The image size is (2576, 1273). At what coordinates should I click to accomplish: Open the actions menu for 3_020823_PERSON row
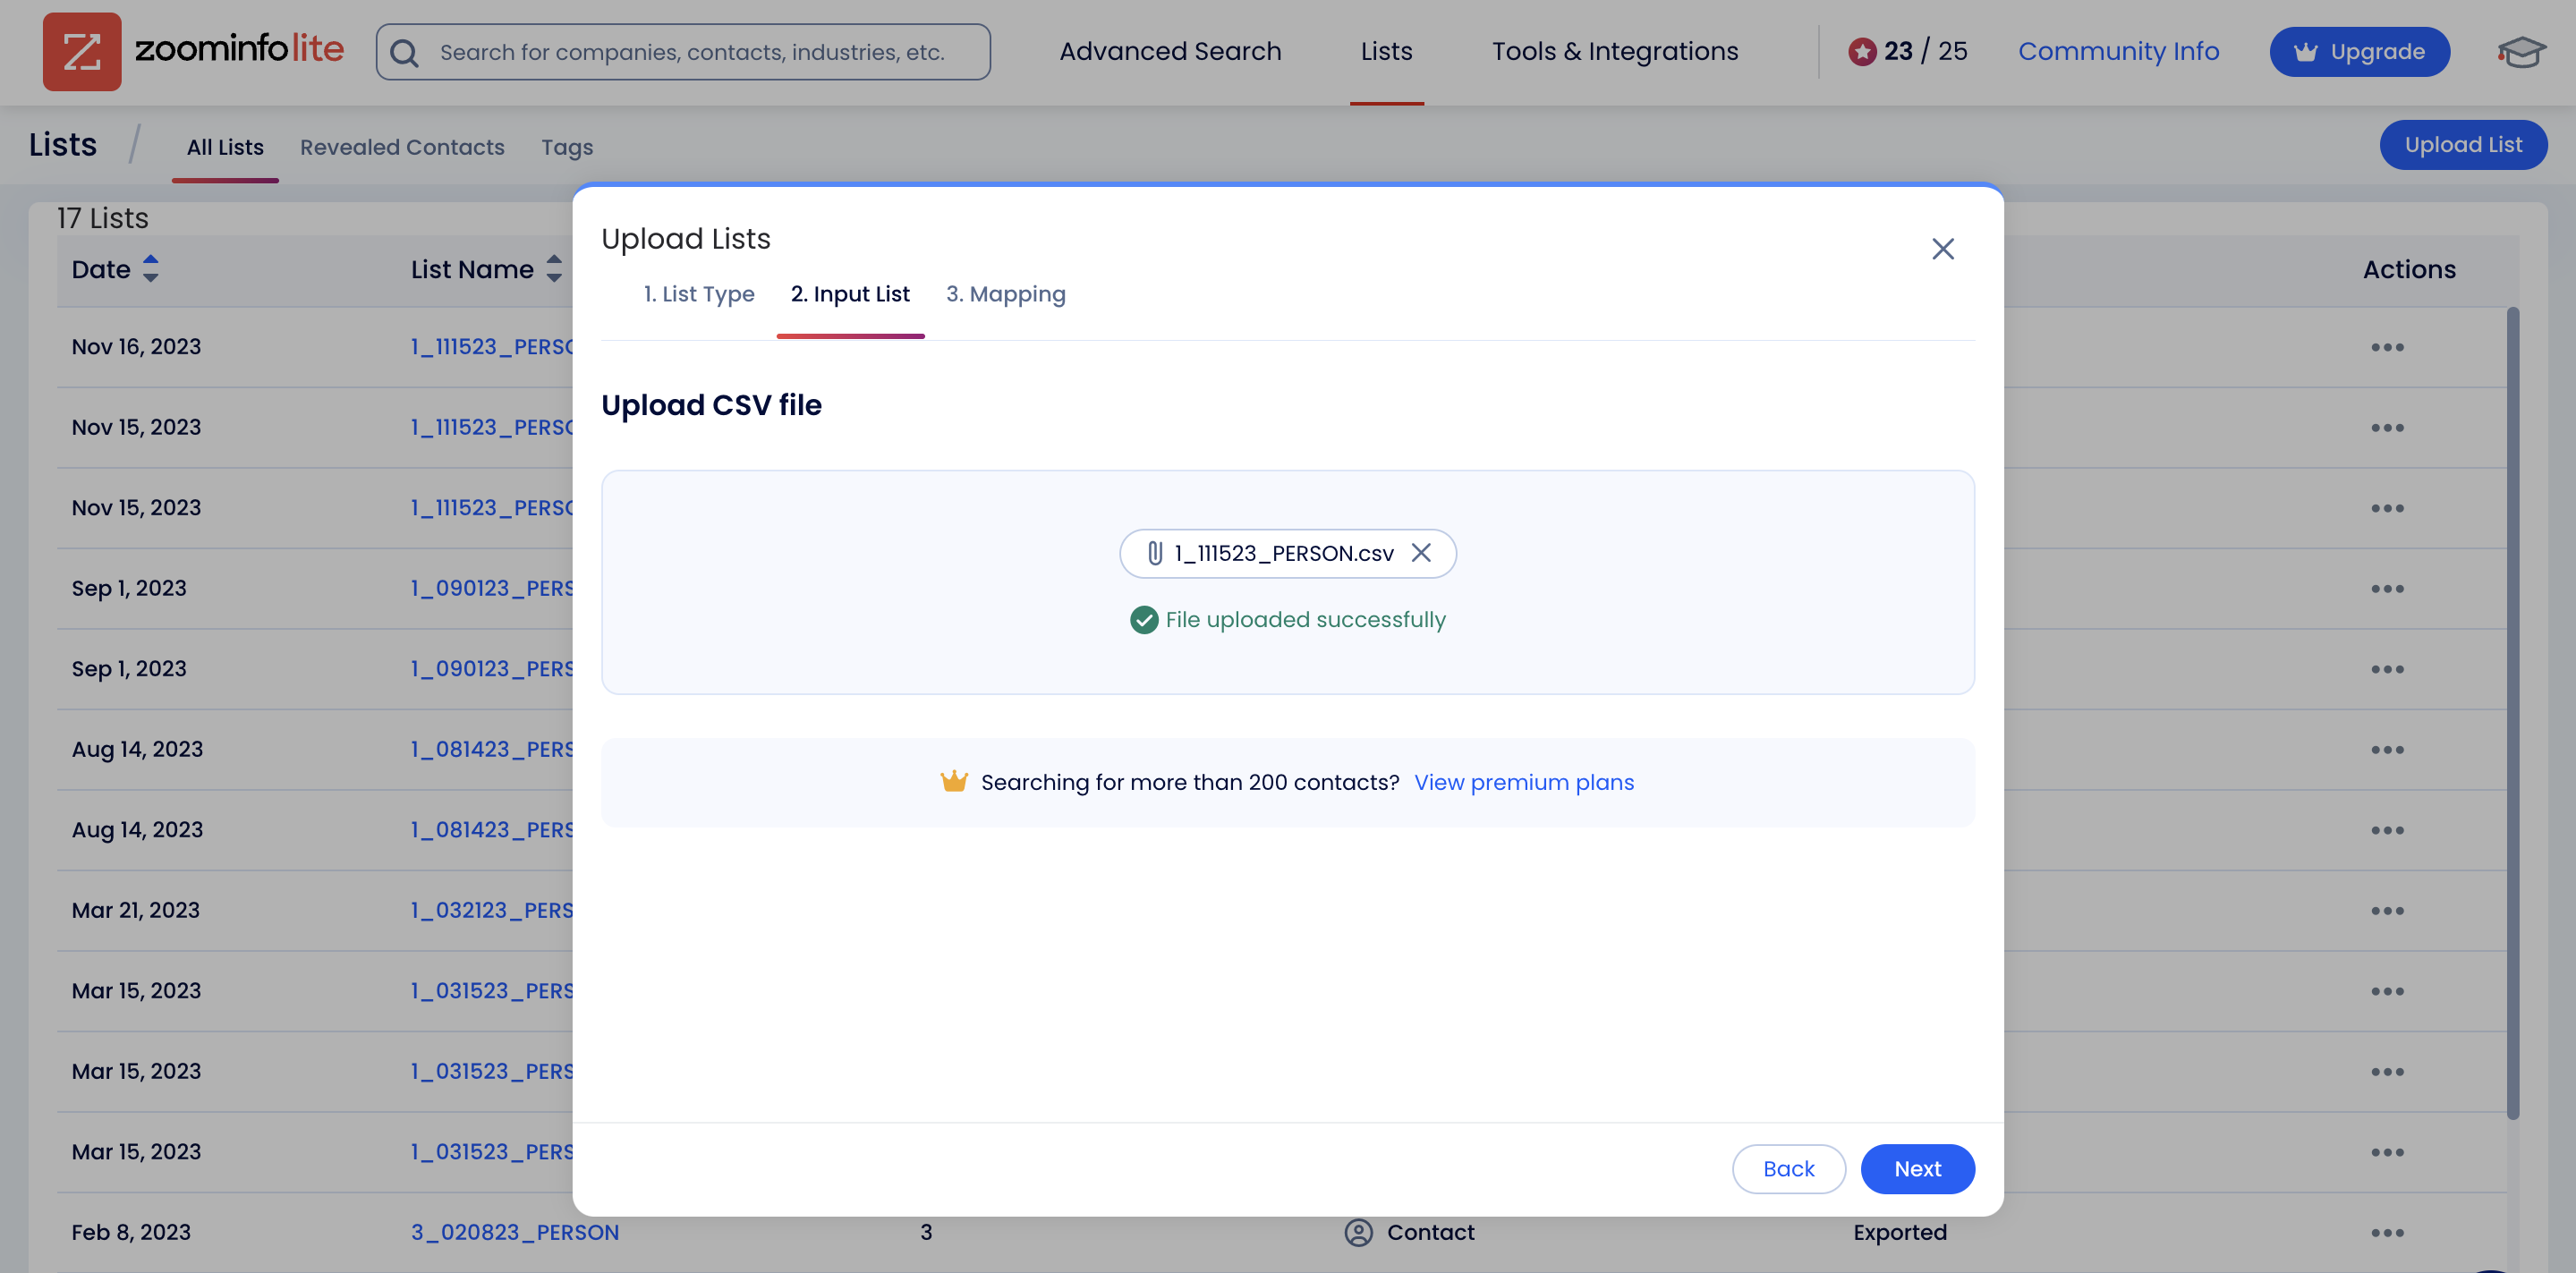2389,1233
